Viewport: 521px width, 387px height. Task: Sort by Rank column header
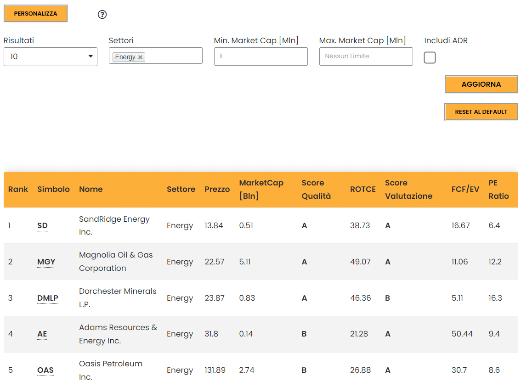(x=18, y=189)
